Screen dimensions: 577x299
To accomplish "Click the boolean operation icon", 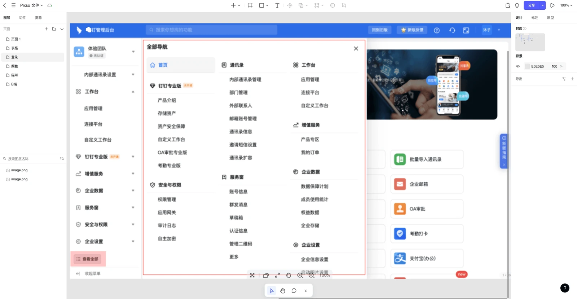I will (301, 5).
